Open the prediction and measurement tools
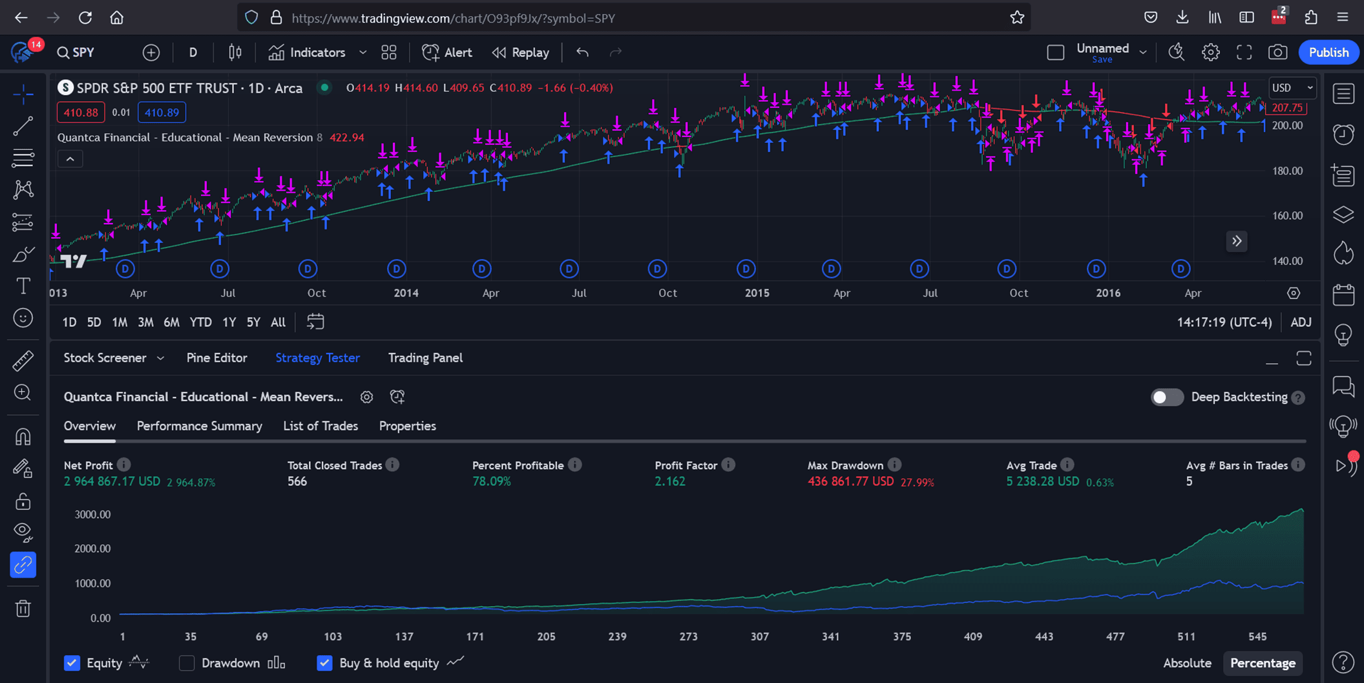Screen dimensions: 1364x683 coord(23,222)
